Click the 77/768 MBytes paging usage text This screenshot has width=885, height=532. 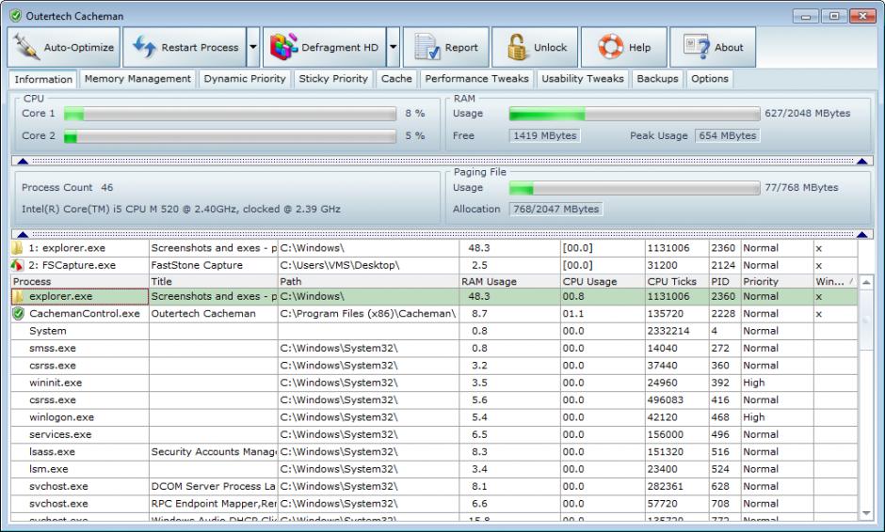tap(801, 188)
